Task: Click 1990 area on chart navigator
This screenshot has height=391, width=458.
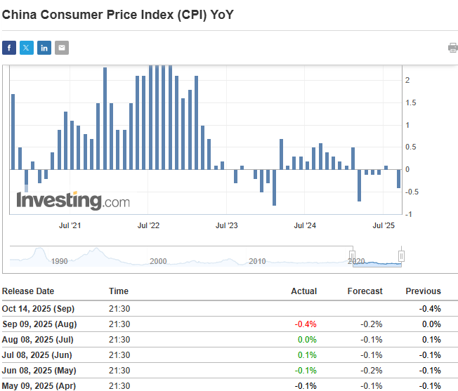Action: [59, 260]
